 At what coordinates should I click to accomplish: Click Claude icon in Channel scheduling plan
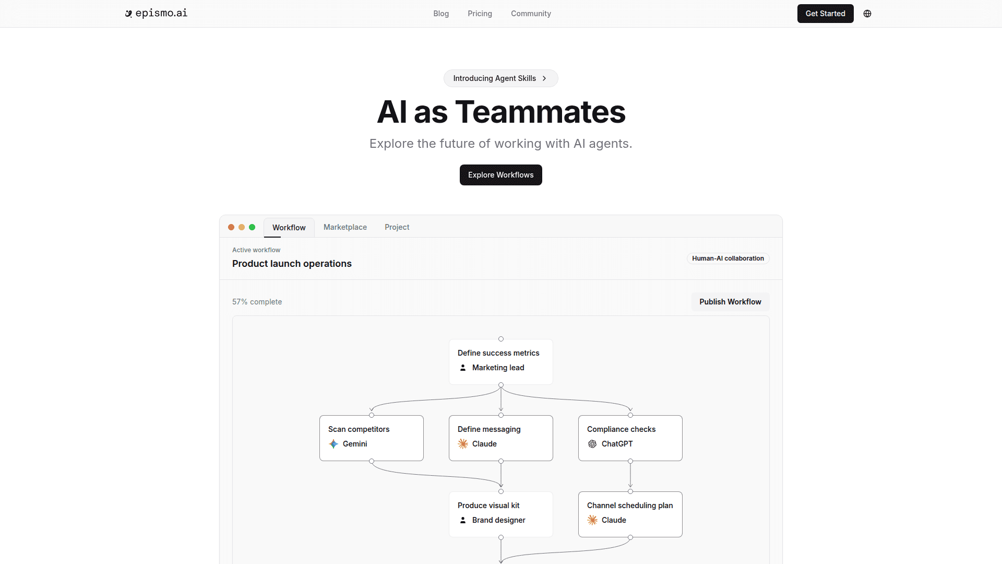coord(592,520)
